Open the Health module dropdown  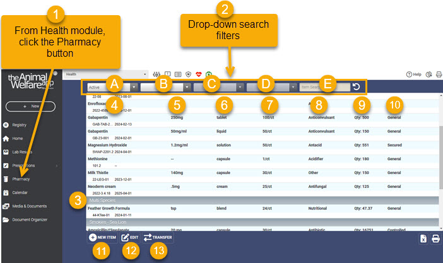coord(105,74)
